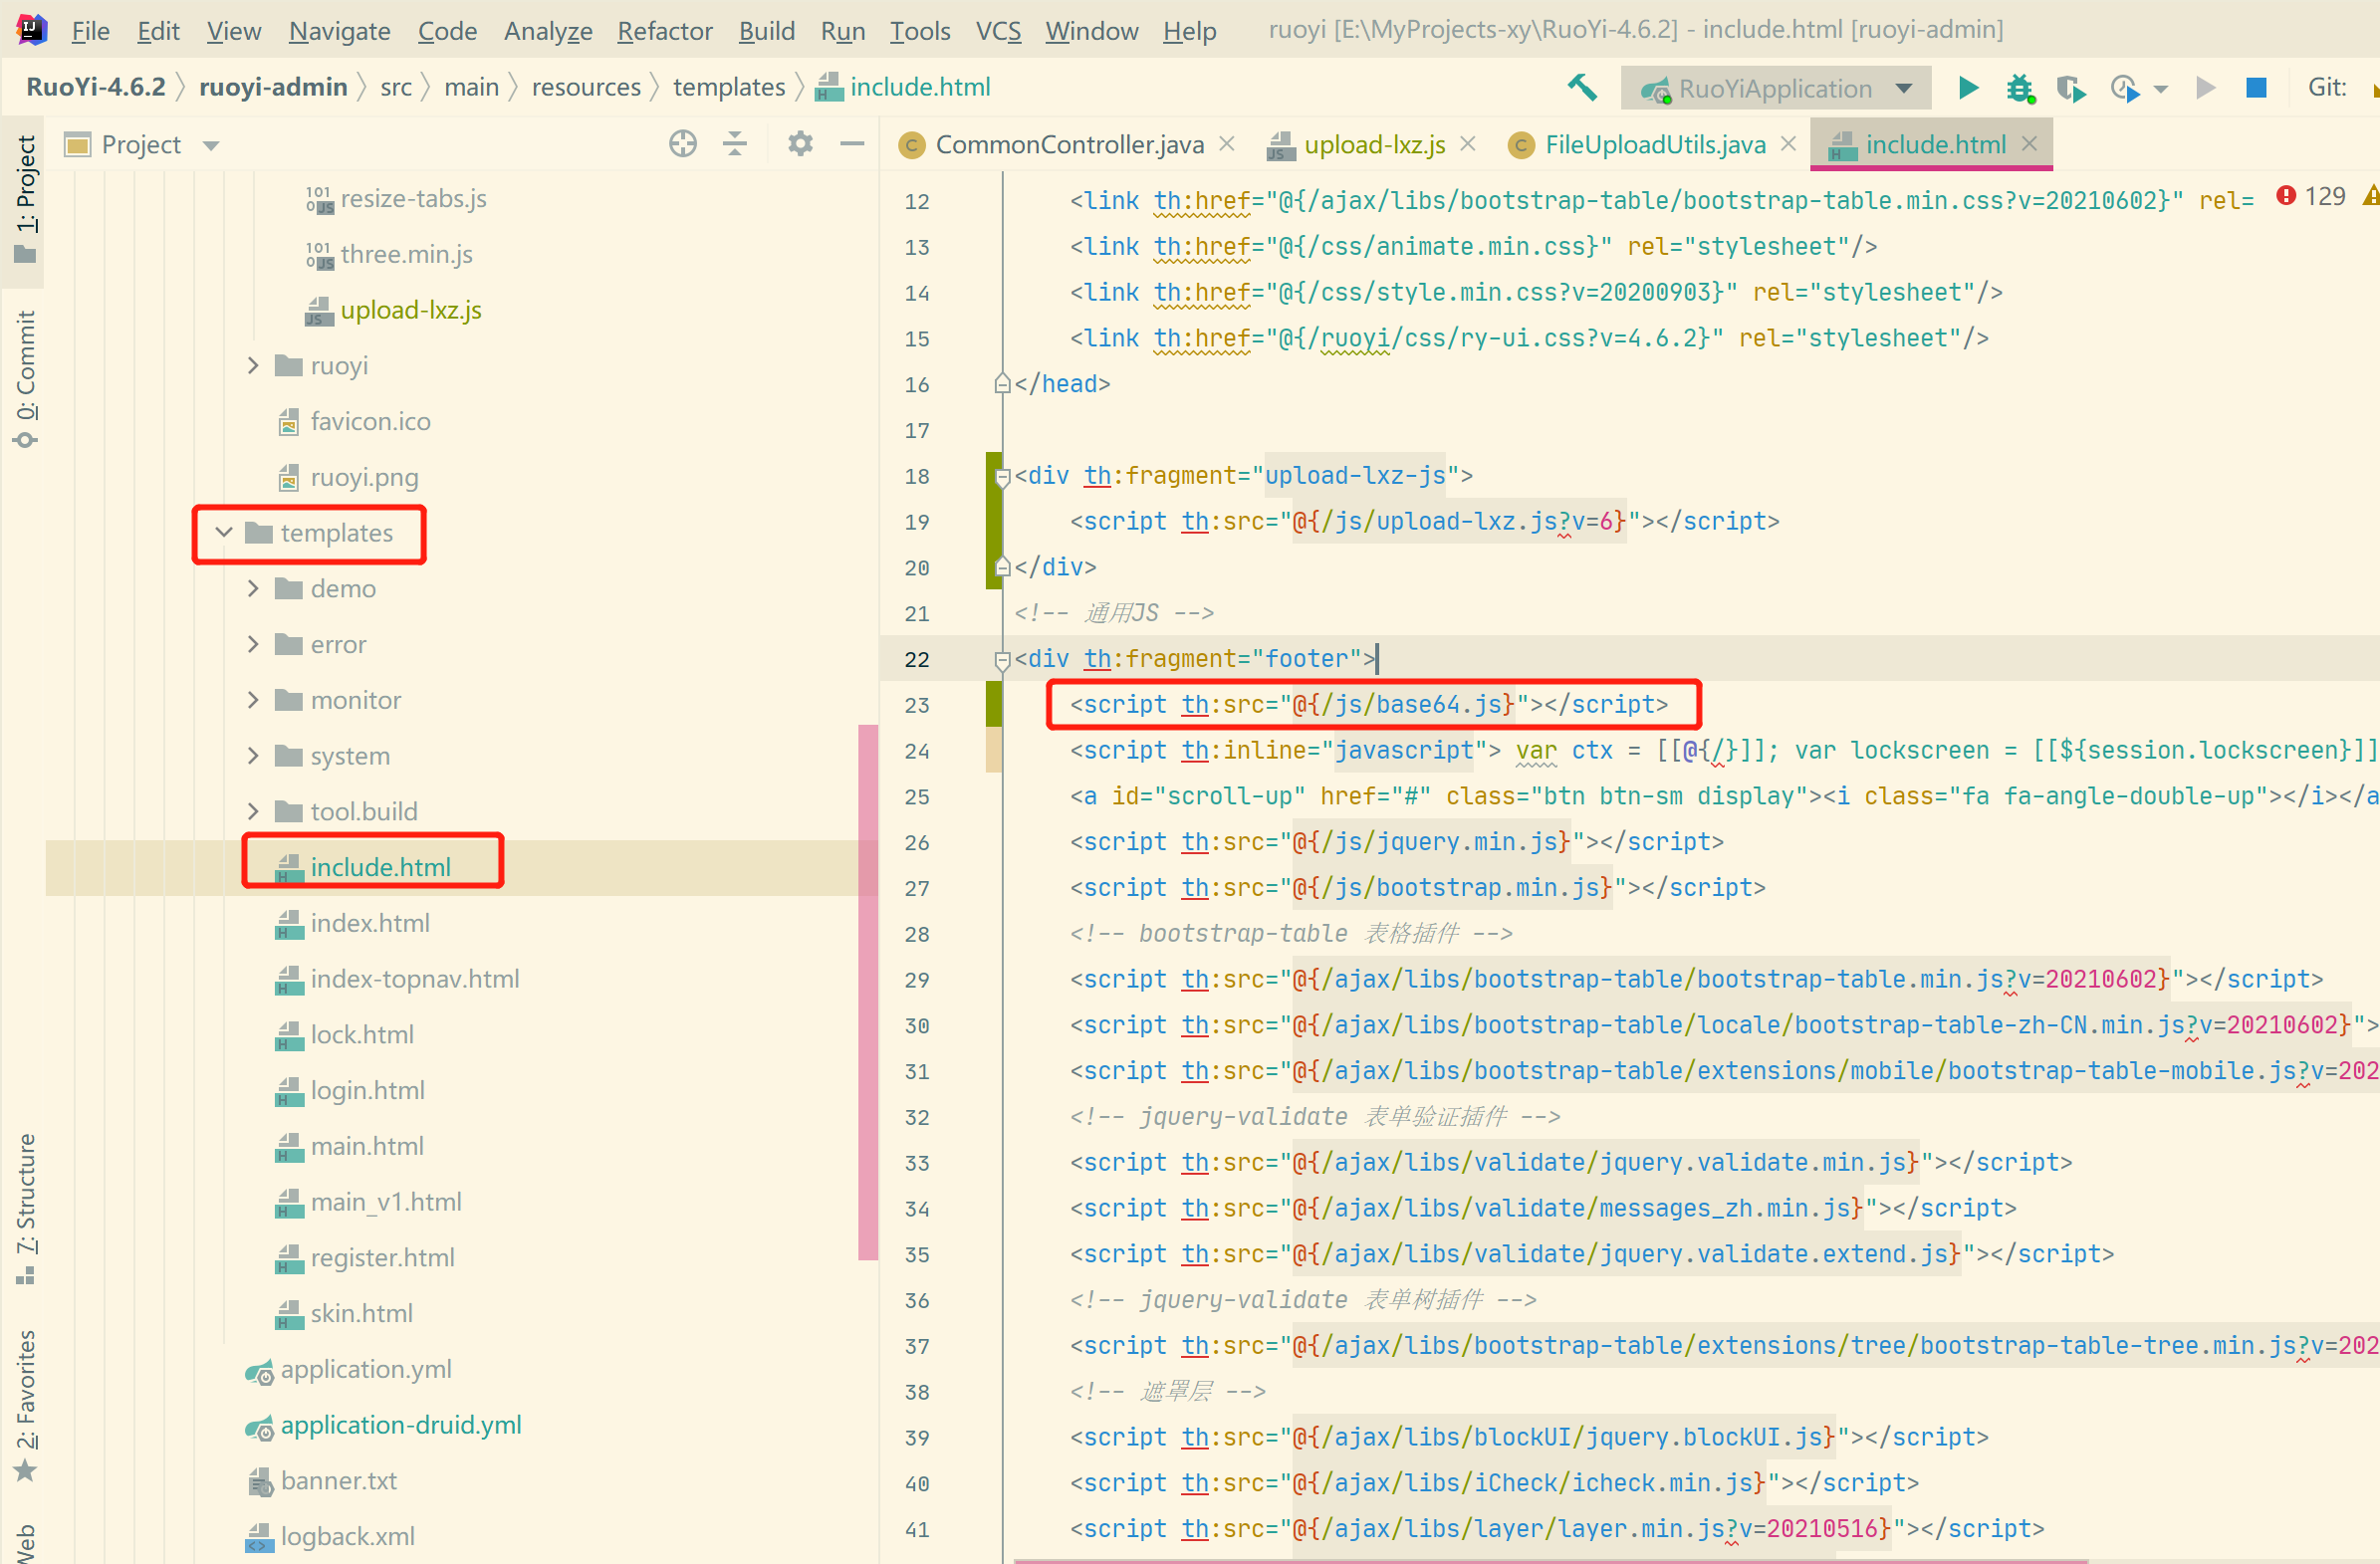The image size is (2380, 1564).
Task: Click the IntelliJ IDEA app logo icon
Action: coord(30,30)
